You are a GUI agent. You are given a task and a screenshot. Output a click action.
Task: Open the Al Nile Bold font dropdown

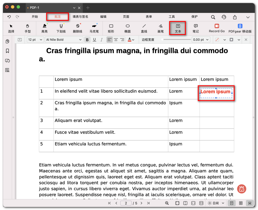[64, 40]
